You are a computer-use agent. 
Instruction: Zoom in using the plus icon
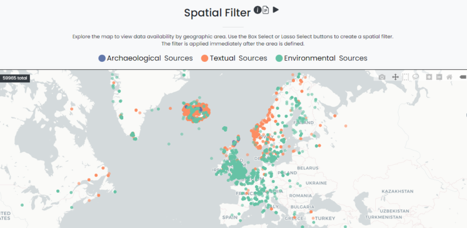(429, 77)
